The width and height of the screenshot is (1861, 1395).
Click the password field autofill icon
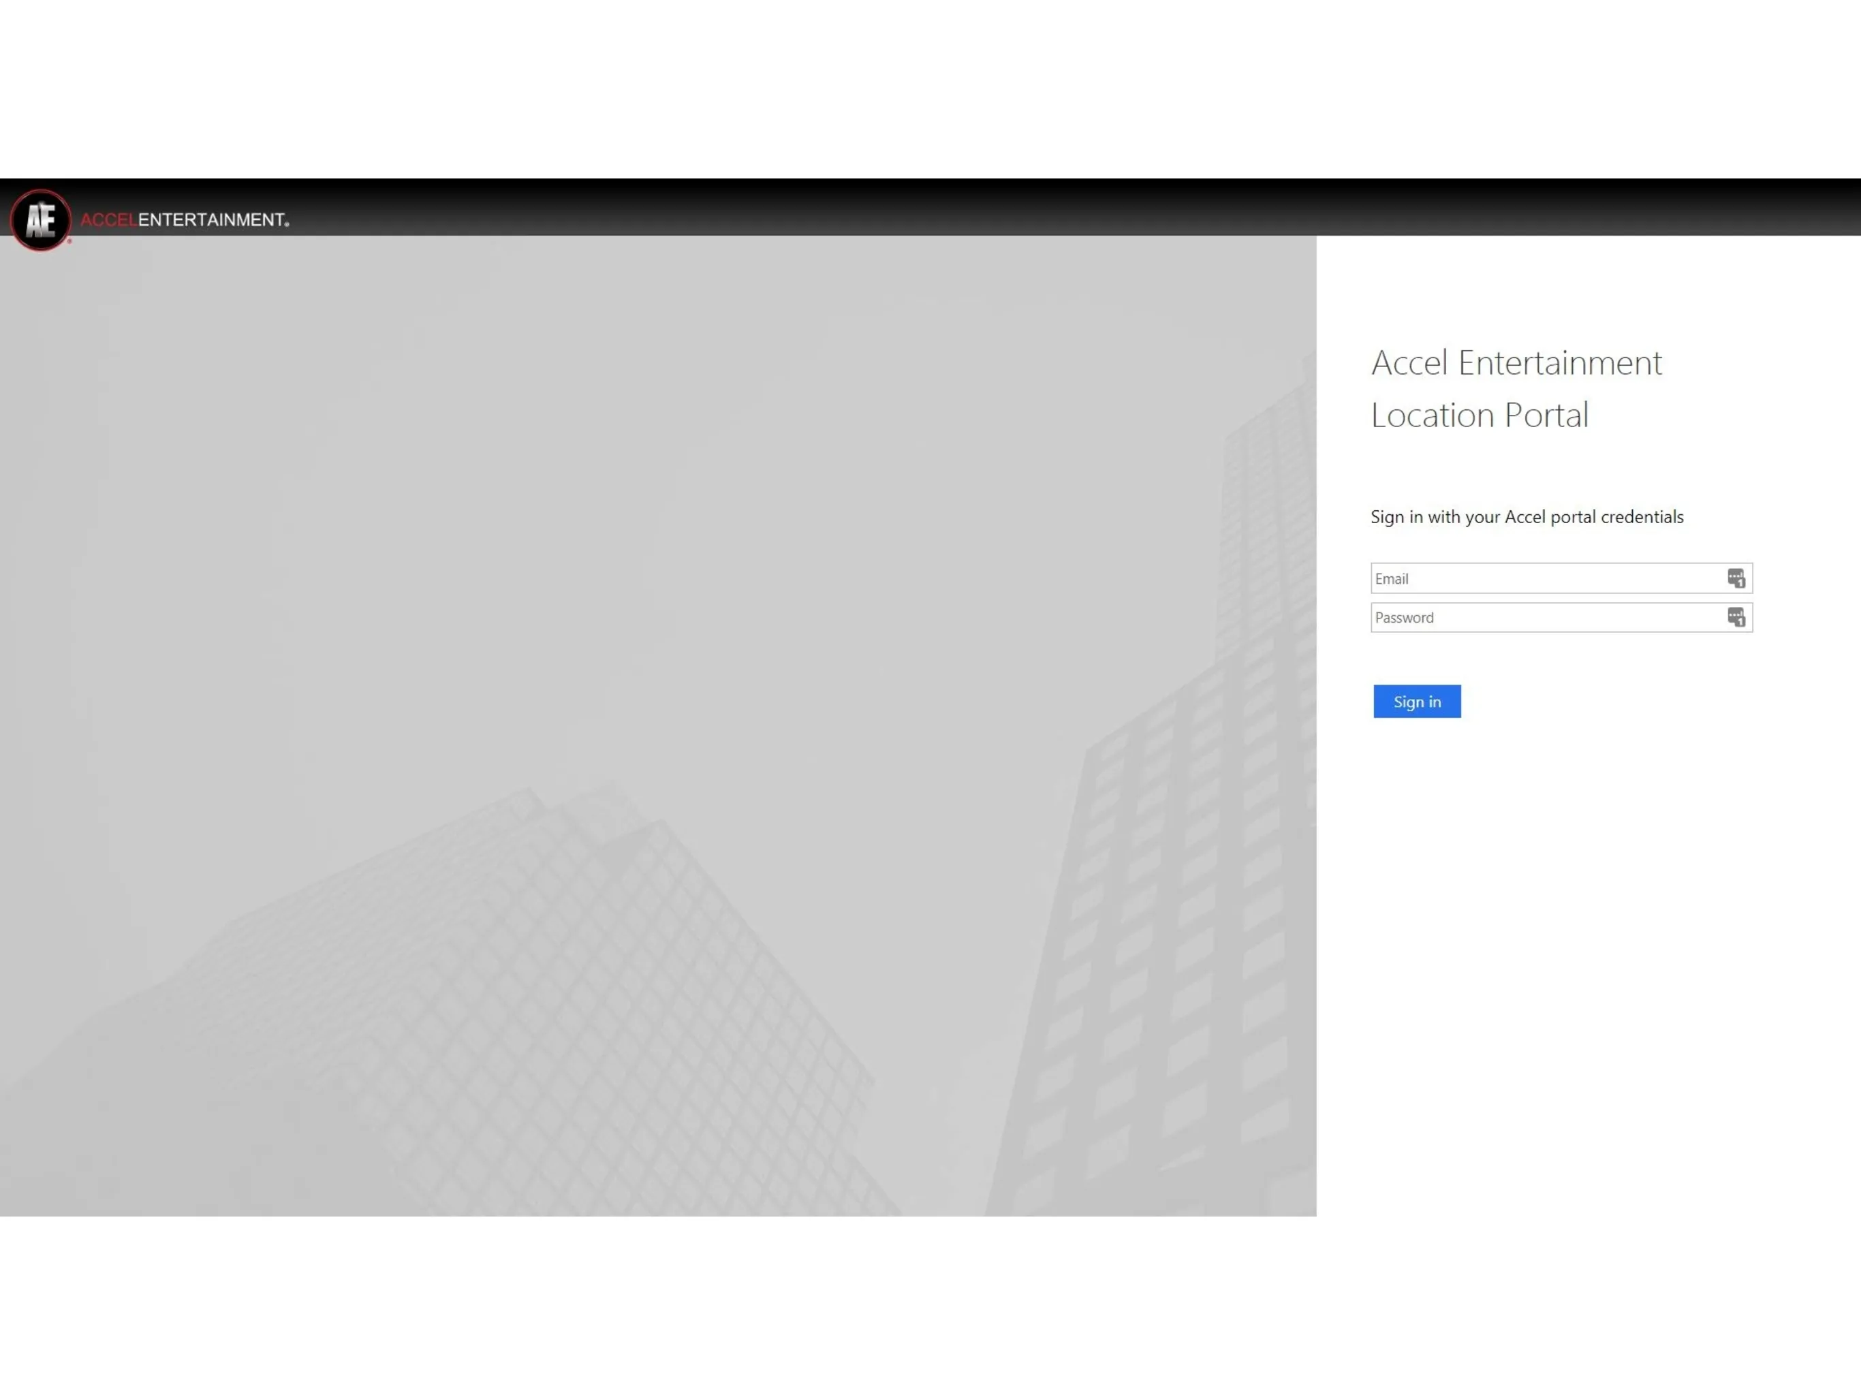click(x=1735, y=617)
